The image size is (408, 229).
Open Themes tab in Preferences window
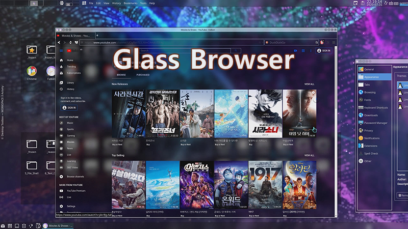coord(401,76)
